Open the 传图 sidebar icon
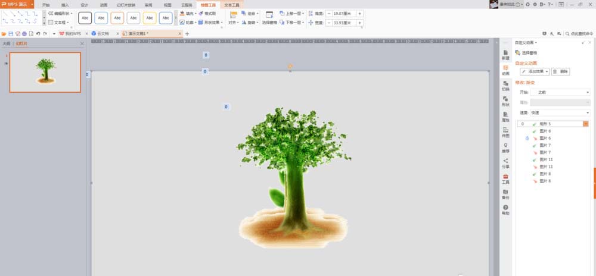Image resolution: width=596 pixels, height=276 pixels. pos(505,133)
